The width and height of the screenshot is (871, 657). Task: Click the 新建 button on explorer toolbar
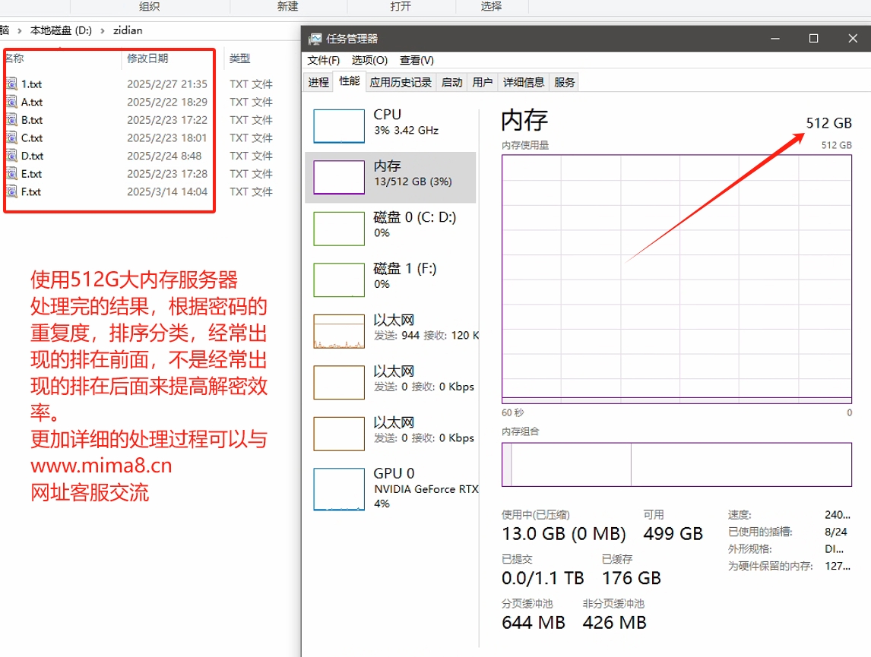point(287,7)
